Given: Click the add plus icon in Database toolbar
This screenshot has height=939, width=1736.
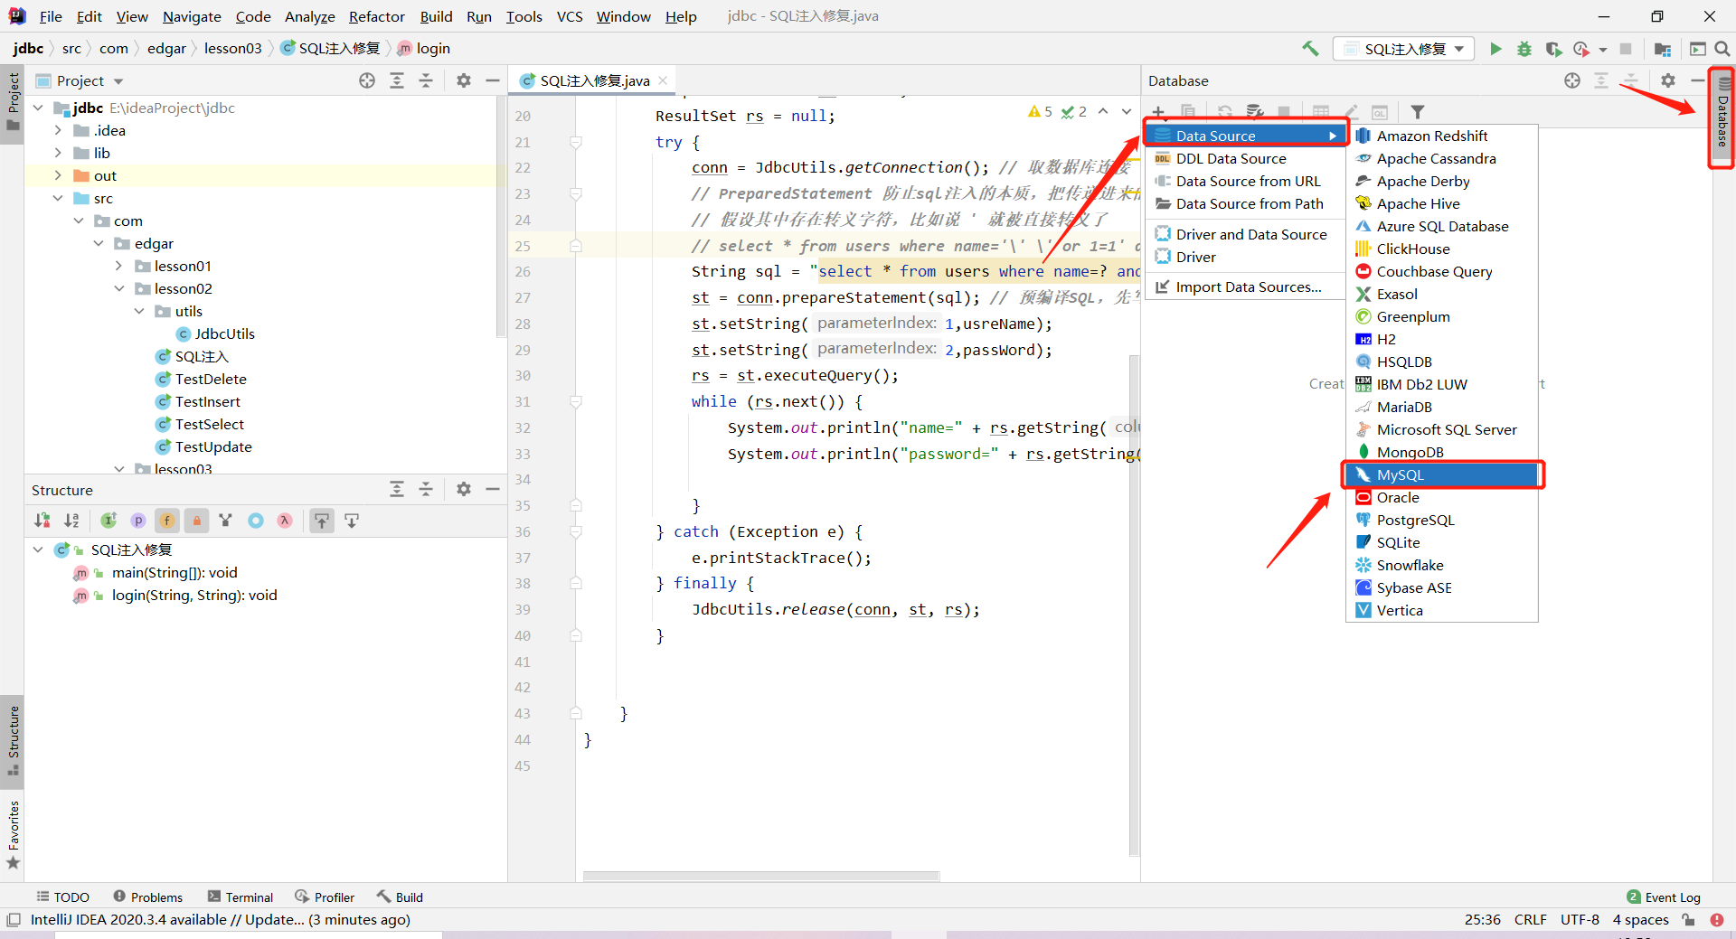Looking at the screenshot, I should [1158, 112].
